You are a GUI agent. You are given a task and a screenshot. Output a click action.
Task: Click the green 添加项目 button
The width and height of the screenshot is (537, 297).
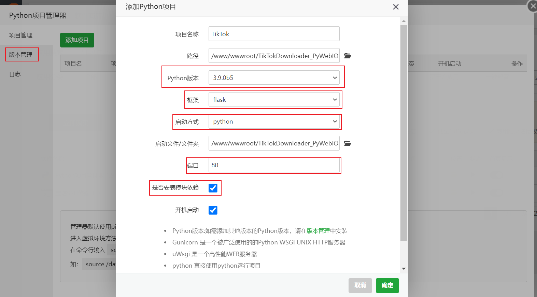click(77, 40)
